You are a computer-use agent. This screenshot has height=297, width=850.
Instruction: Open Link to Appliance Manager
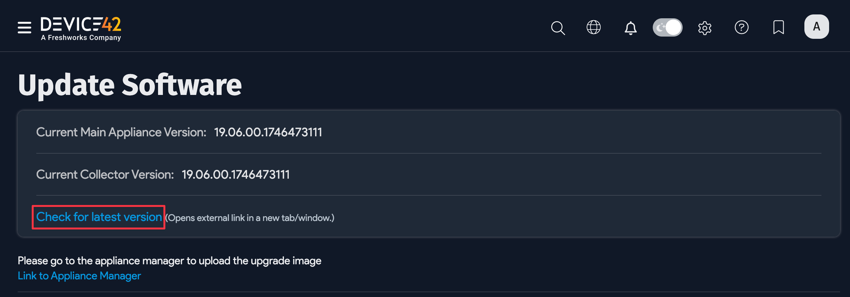80,276
